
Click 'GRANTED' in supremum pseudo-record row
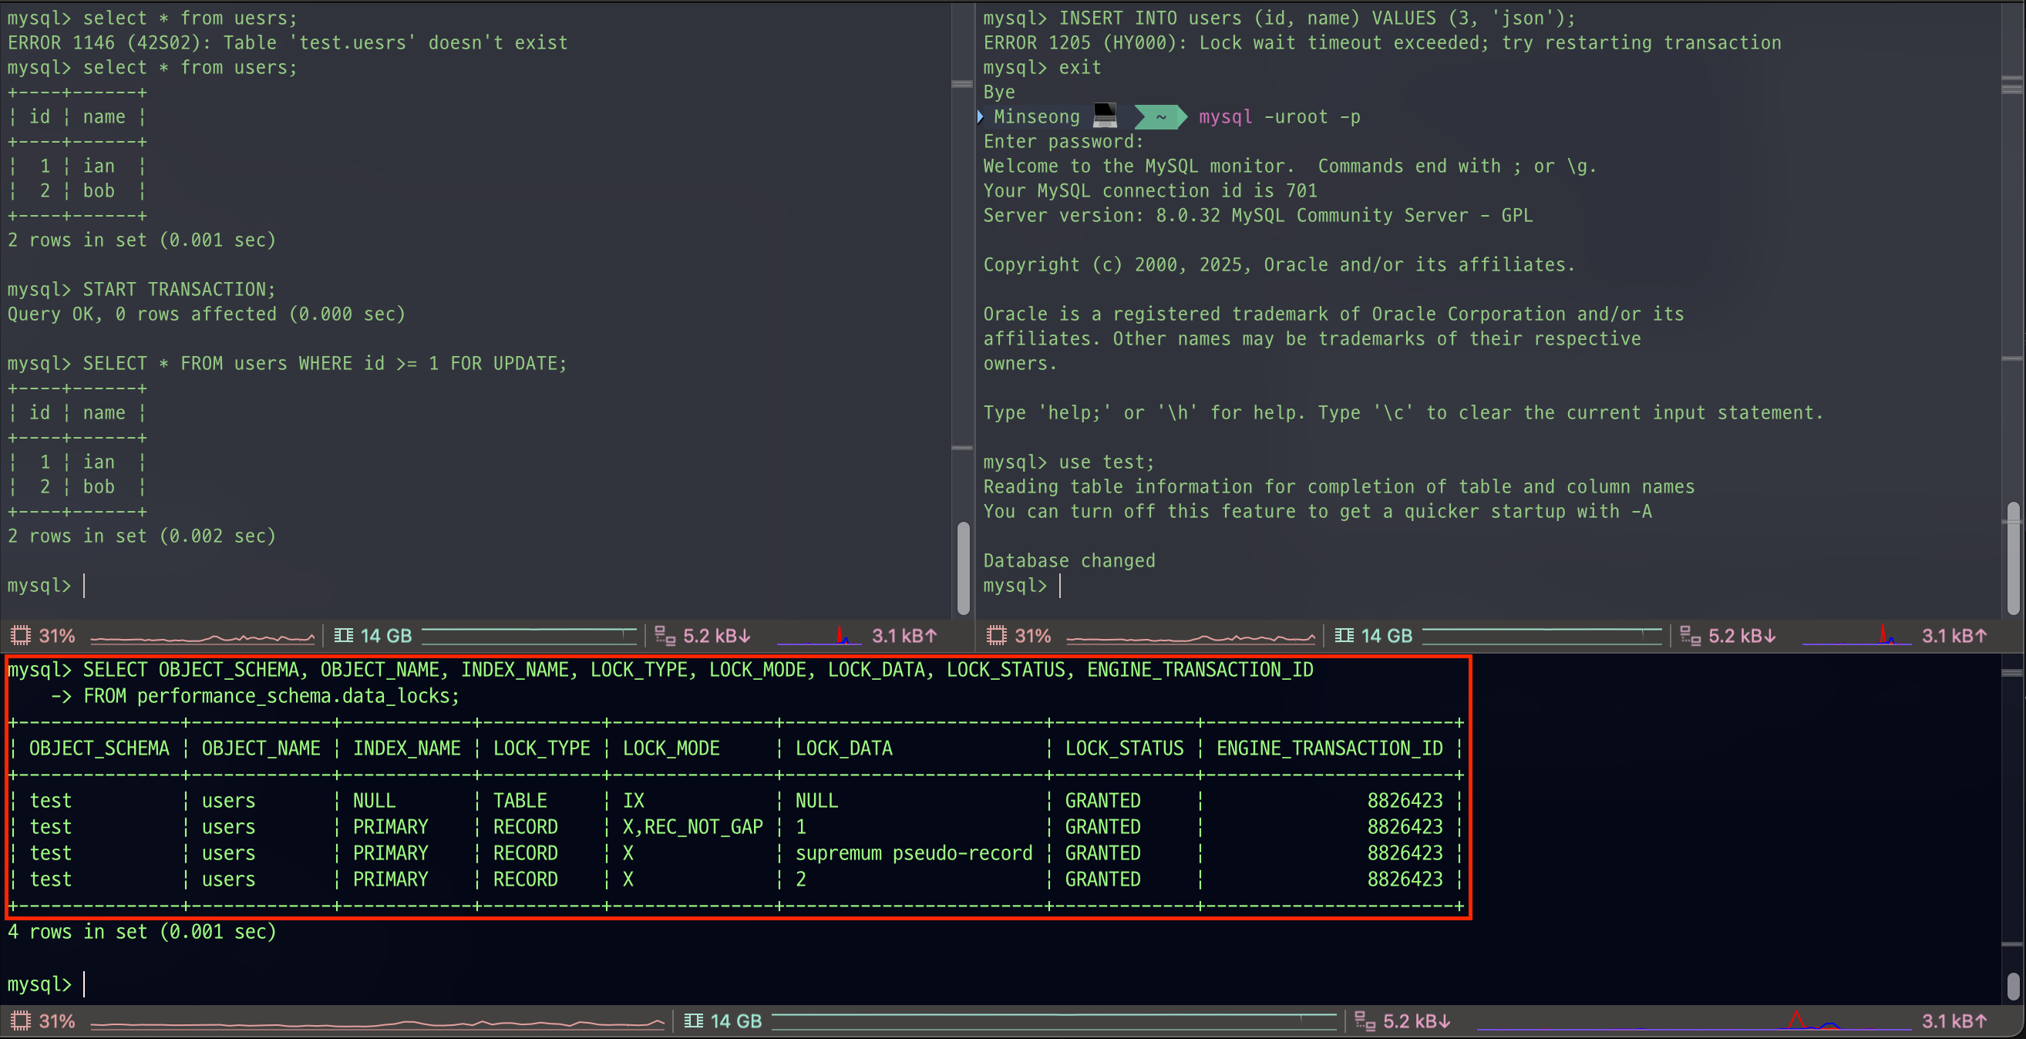1102,852
